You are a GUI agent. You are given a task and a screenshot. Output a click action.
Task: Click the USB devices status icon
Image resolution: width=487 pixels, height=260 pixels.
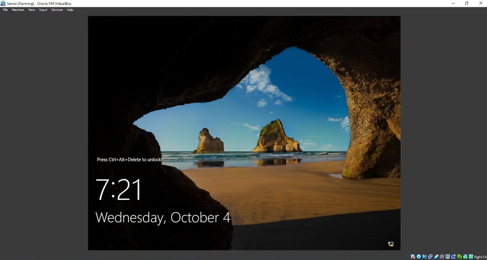[x=436, y=257]
